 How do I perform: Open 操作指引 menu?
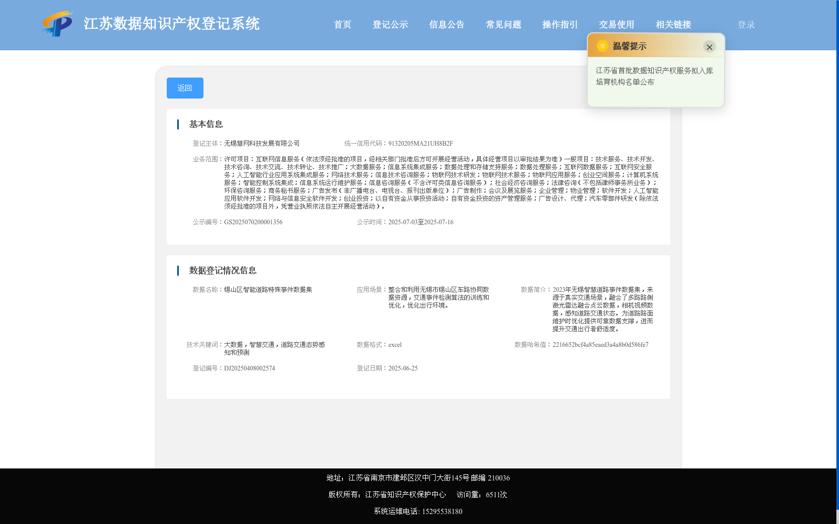coord(560,25)
